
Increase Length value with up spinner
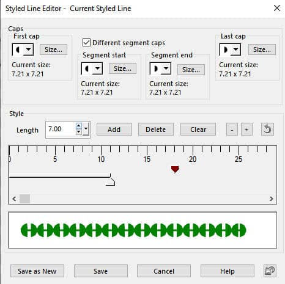point(79,126)
